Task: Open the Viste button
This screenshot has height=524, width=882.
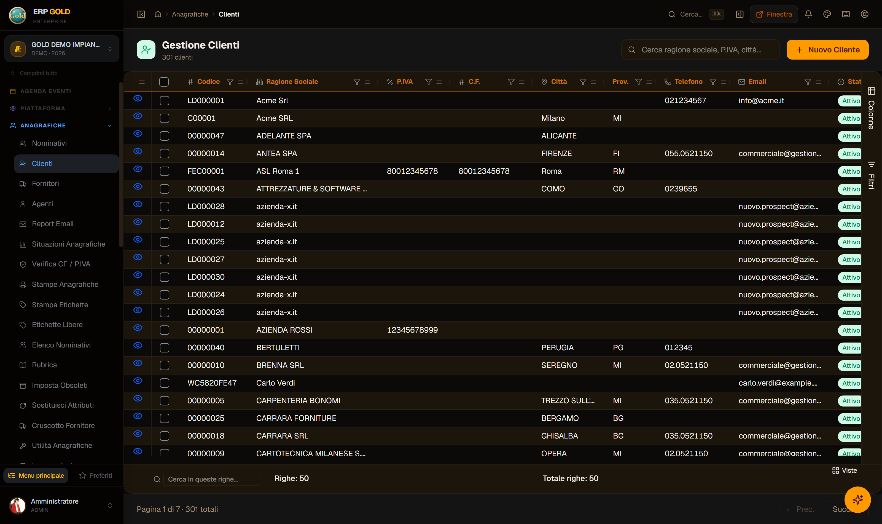Action: click(x=844, y=470)
